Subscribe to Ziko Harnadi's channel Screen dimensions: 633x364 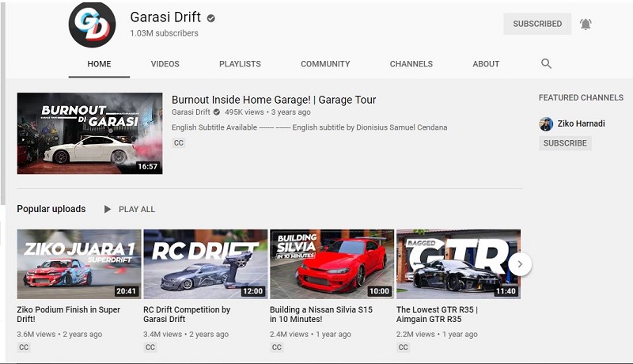[x=565, y=143]
